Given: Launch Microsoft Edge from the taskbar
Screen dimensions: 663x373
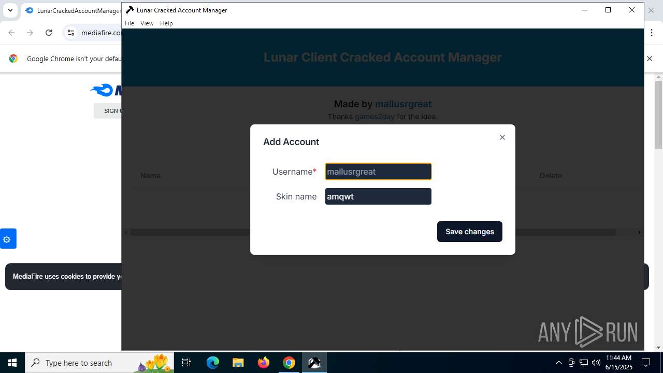Looking at the screenshot, I should (x=213, y=363).
